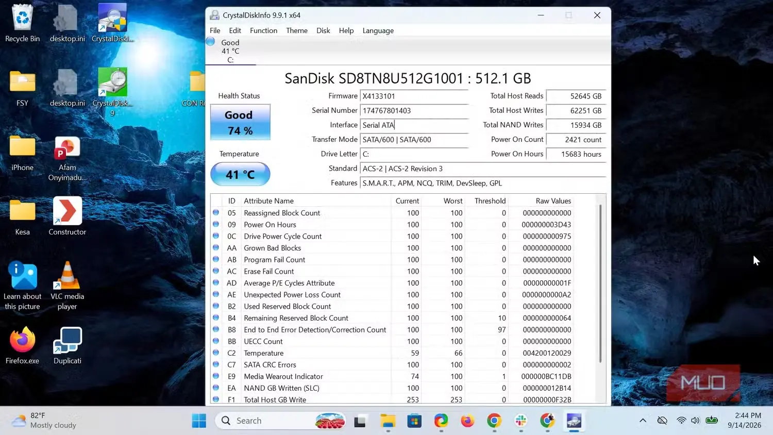Image resolution: width=773 pixels, height=435 pixels.
Task: Click the Serial Number field
Action: pos(414,111)
